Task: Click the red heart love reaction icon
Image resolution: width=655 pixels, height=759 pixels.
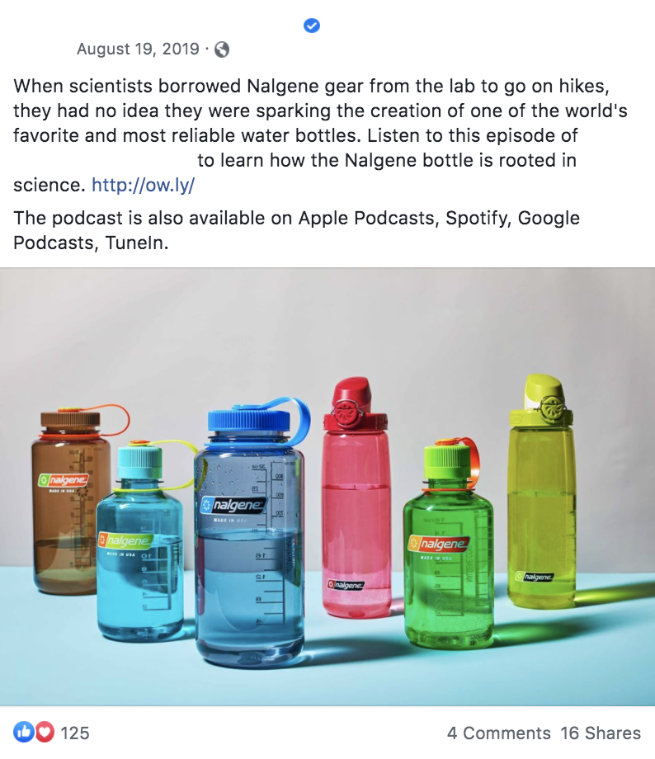Action: (44, 732)
